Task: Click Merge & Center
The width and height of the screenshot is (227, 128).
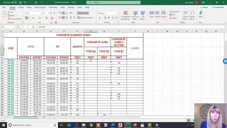Action: tap(85, 18)
